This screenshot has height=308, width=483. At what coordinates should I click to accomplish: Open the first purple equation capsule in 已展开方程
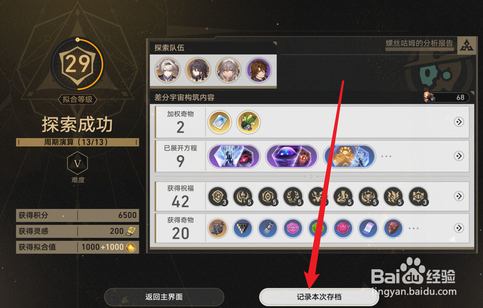coord(234,156)
